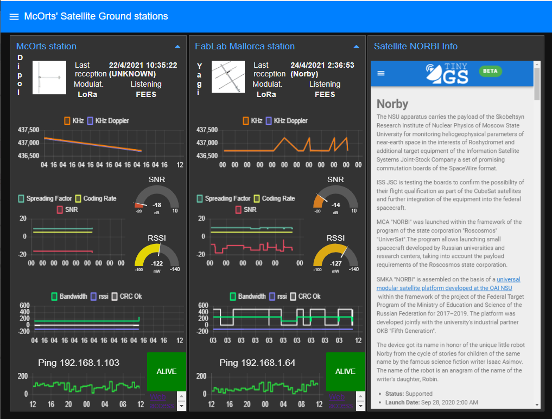Click the Satellite NORBI Info panel title
Screen dimensions: 552x419
pos(415,46)
